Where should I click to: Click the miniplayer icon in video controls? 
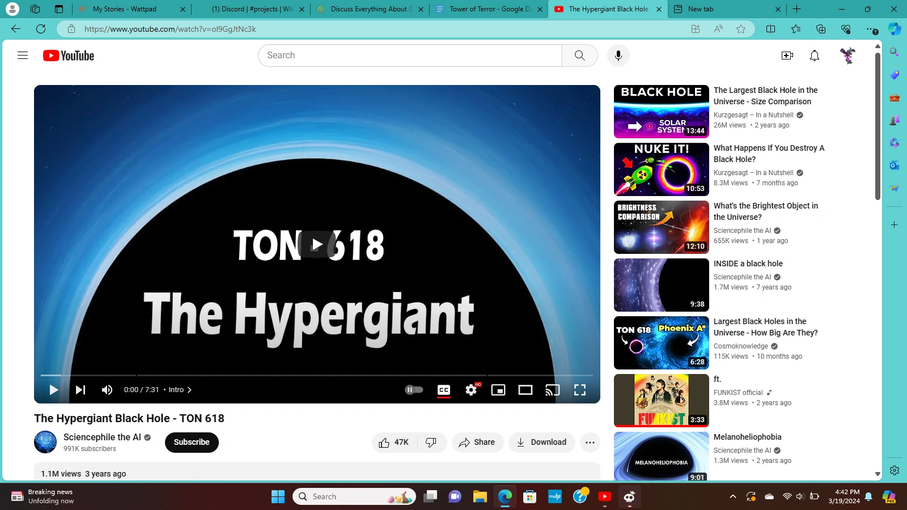point(498,389)
